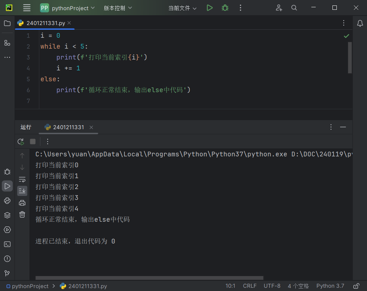
Task: Open run panel options menu
Action: [x=331, y=127]
